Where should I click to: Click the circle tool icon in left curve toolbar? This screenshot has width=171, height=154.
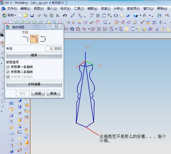(x=3, y=101)
